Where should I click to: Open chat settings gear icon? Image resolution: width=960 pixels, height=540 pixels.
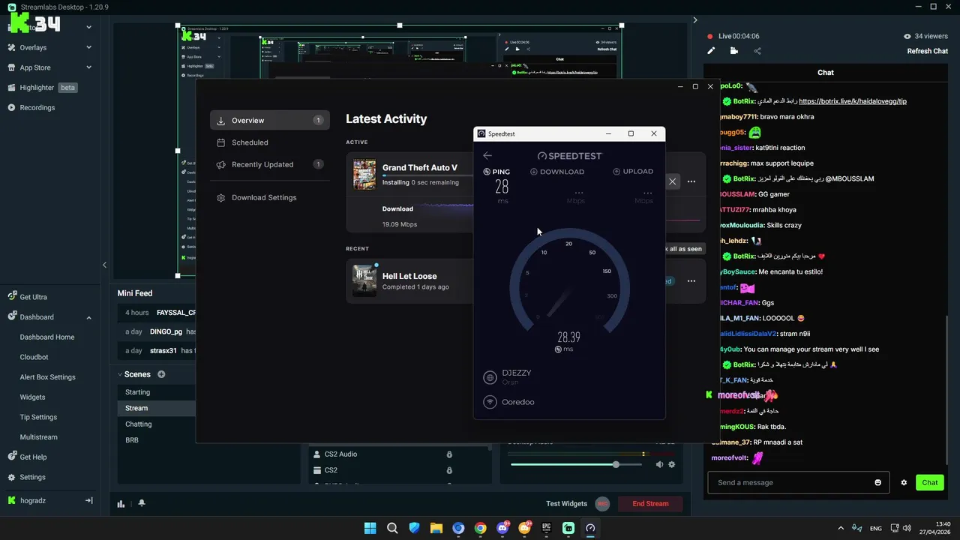coord(904,482)
